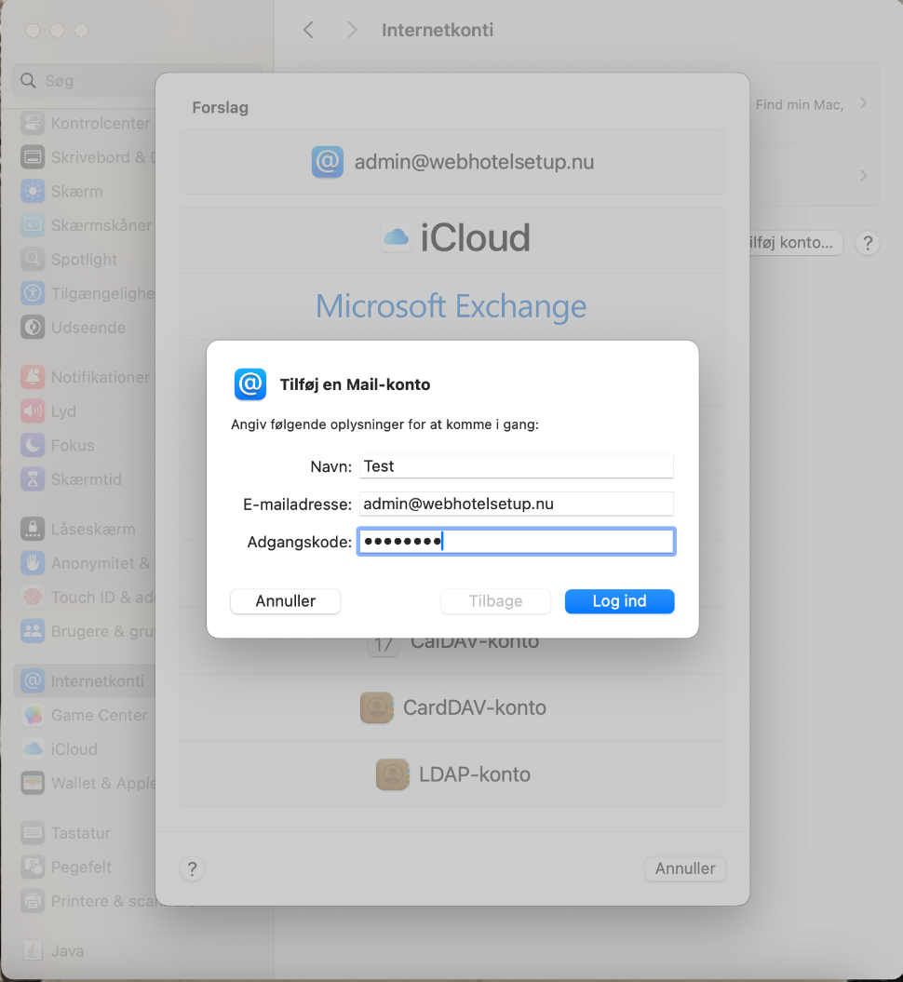Click the LDAP contacts icon
Screen dimensions: 903x982
[x=393, y=774]
